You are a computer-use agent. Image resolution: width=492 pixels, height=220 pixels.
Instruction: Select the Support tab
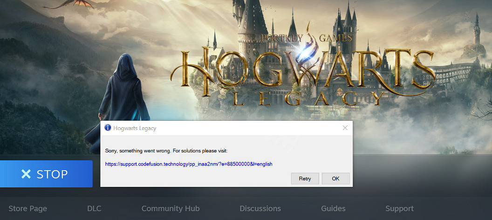(x=399, y=208)
